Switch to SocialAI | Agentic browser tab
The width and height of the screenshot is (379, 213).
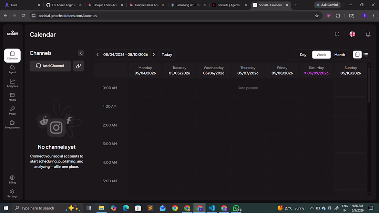tap(229, 5)
